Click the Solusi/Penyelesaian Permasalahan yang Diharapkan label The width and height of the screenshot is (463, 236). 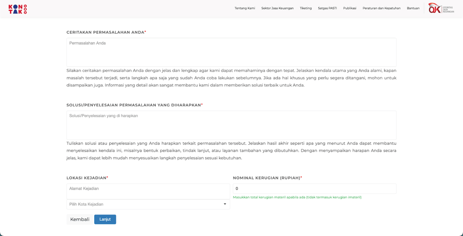tap(133, 105)
